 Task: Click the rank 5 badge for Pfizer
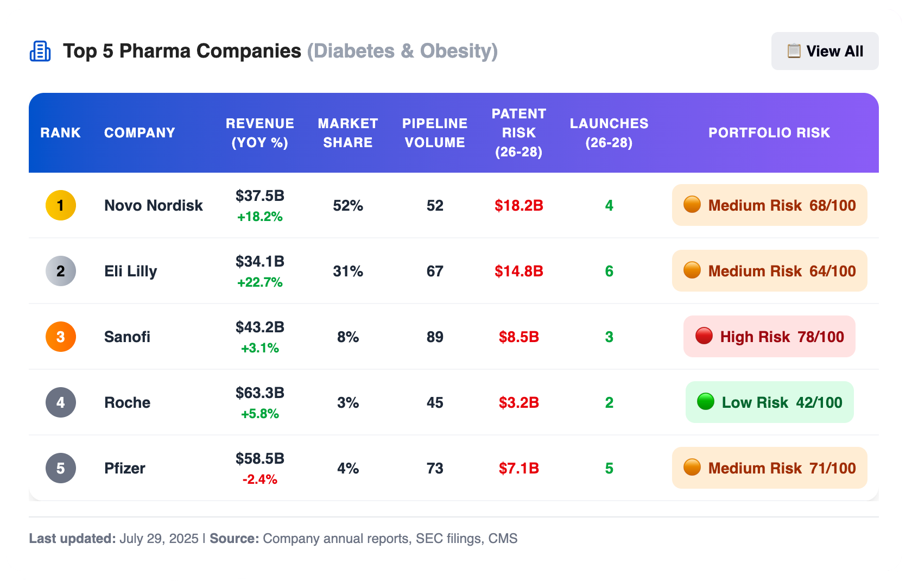pos(61,468)
